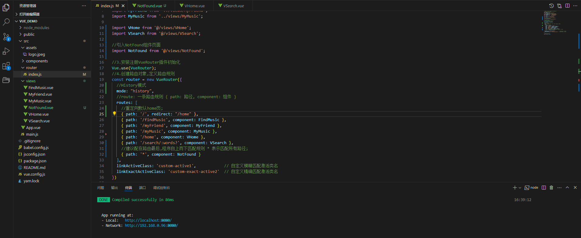The width and height of the screenshot is (581, 238).
Task: Open the 端口 ports panel tab
Action: [143, 188]
